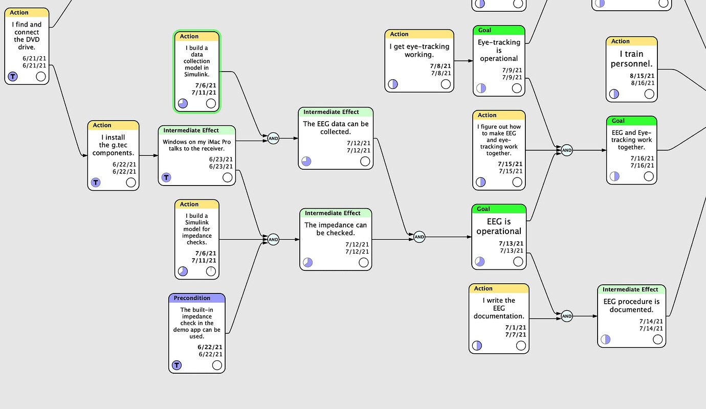Click the text 'I write the EEG documentation.'
Viewport: 706px width, 409px height.
[x=499, y=308]
